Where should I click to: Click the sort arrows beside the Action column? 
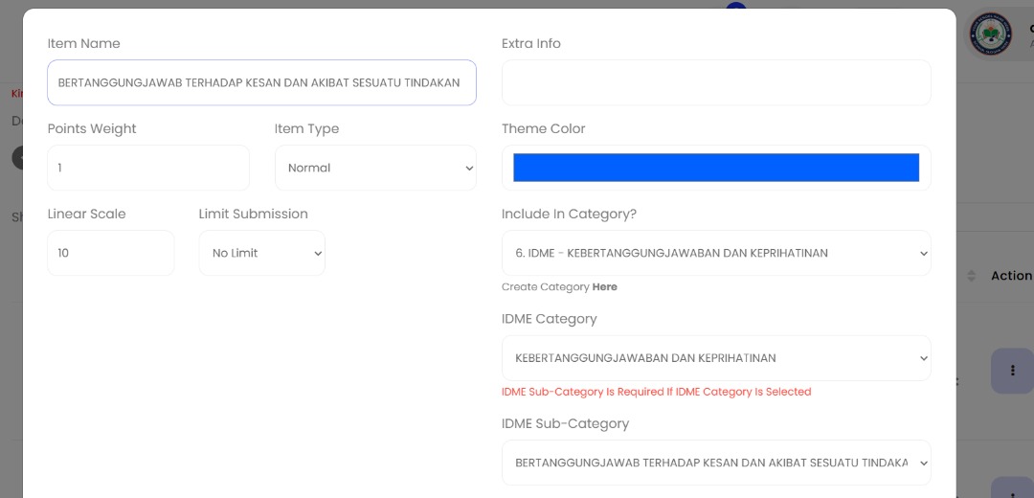click(971, 276)
